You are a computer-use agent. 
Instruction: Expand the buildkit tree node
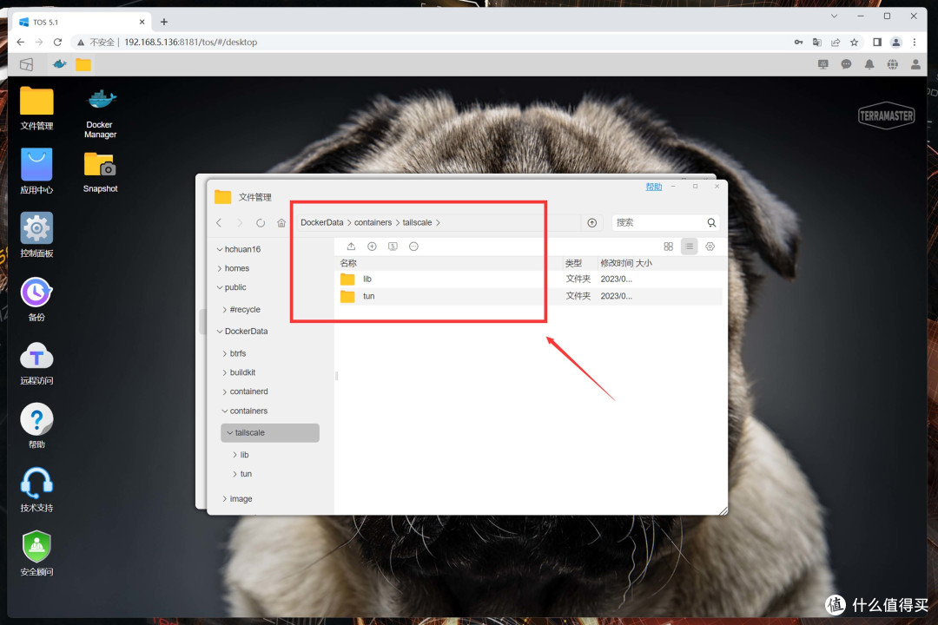(224, 372)
